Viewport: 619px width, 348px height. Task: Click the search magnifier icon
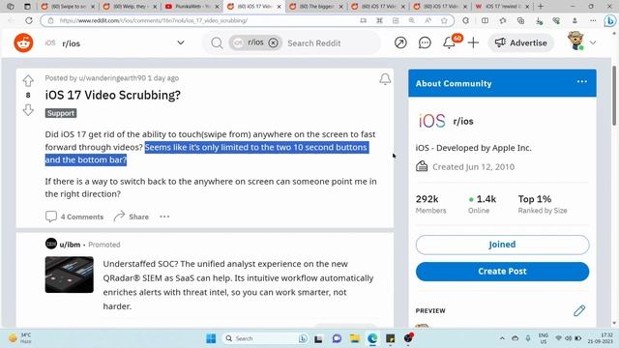point(217,43)
